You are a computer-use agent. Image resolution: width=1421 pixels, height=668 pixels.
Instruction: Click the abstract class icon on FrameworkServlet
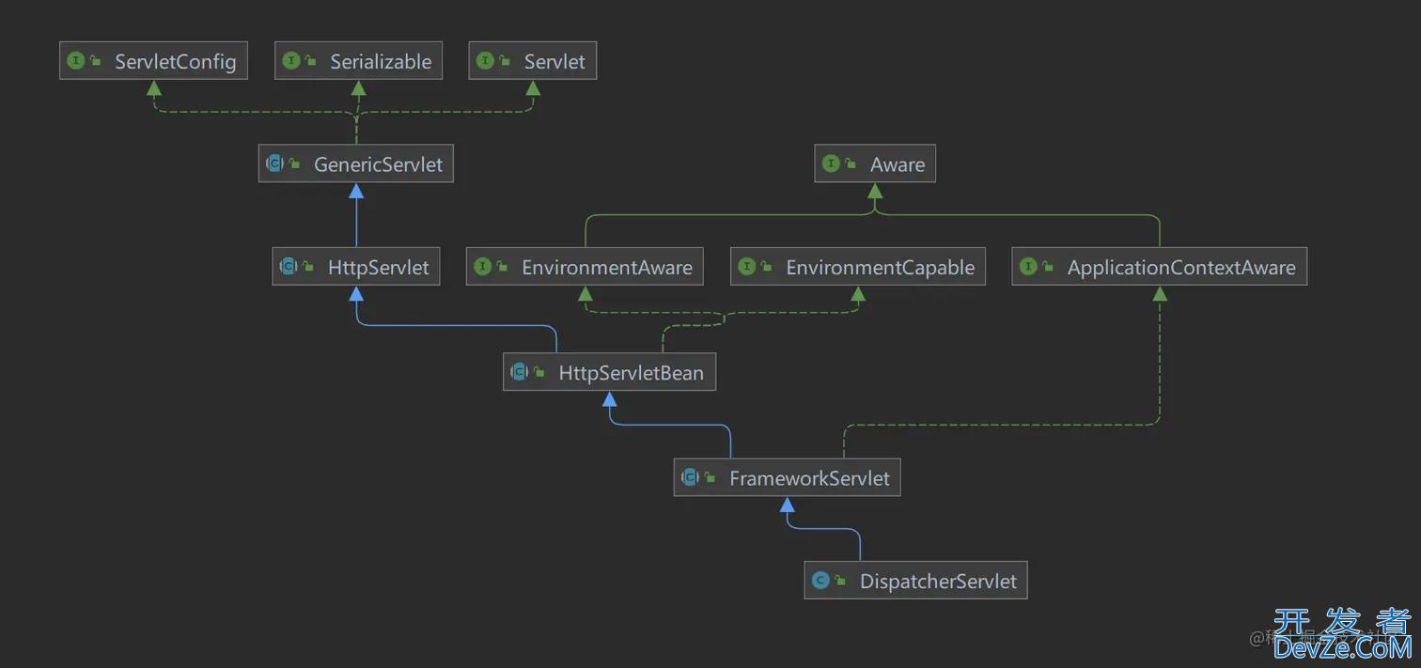point(691,477)
